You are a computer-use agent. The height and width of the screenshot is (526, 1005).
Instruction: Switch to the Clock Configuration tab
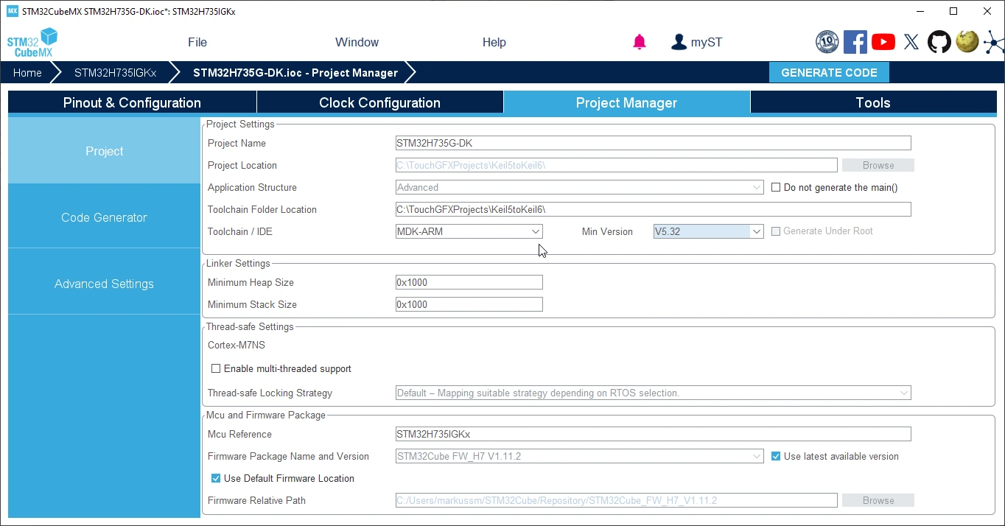click(x=379, y=102)
